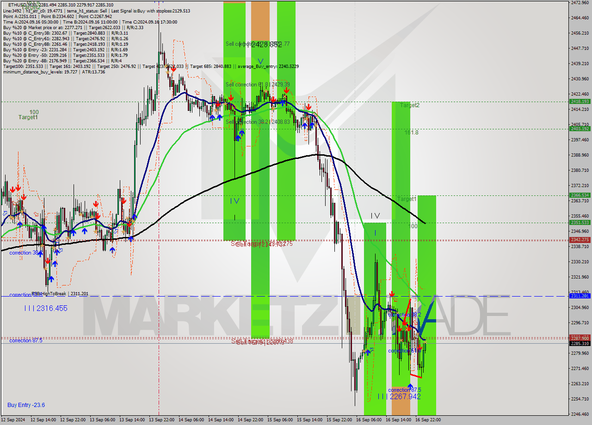Click the 2472.90 price axis label
This screenshot has width=592, height=425.
coord(579,3)
